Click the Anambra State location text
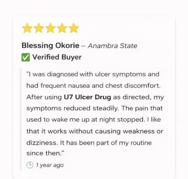The height and width of the screenshot is (179, 188). [113, 46]
